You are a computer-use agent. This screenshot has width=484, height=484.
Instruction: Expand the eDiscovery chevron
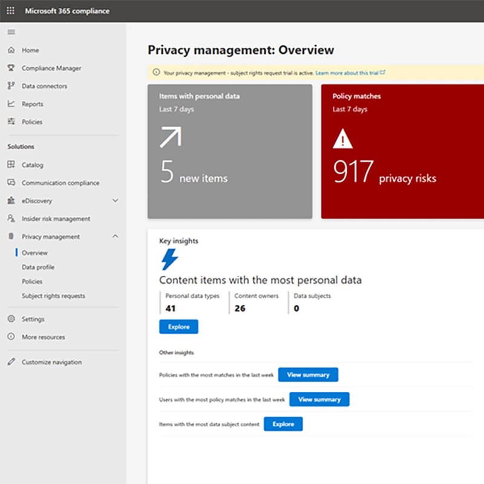coord(115,201)
